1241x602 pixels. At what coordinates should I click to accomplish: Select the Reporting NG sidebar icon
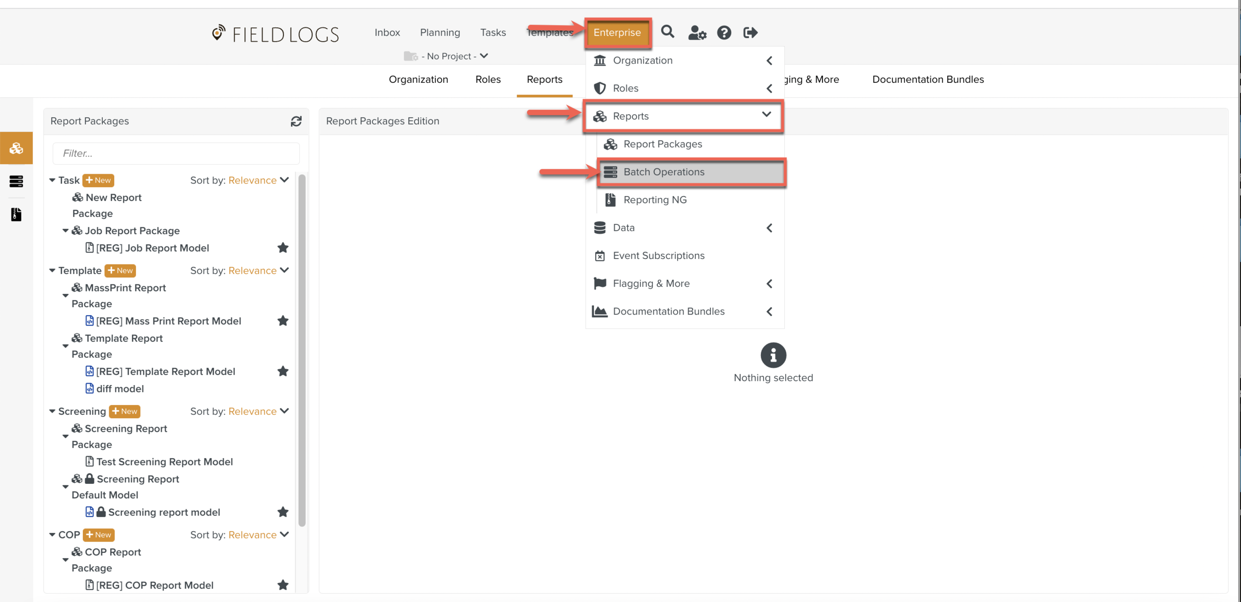(16, 214)
